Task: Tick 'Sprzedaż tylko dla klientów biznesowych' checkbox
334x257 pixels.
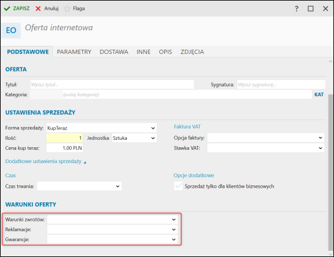Action: click(178, 186)
